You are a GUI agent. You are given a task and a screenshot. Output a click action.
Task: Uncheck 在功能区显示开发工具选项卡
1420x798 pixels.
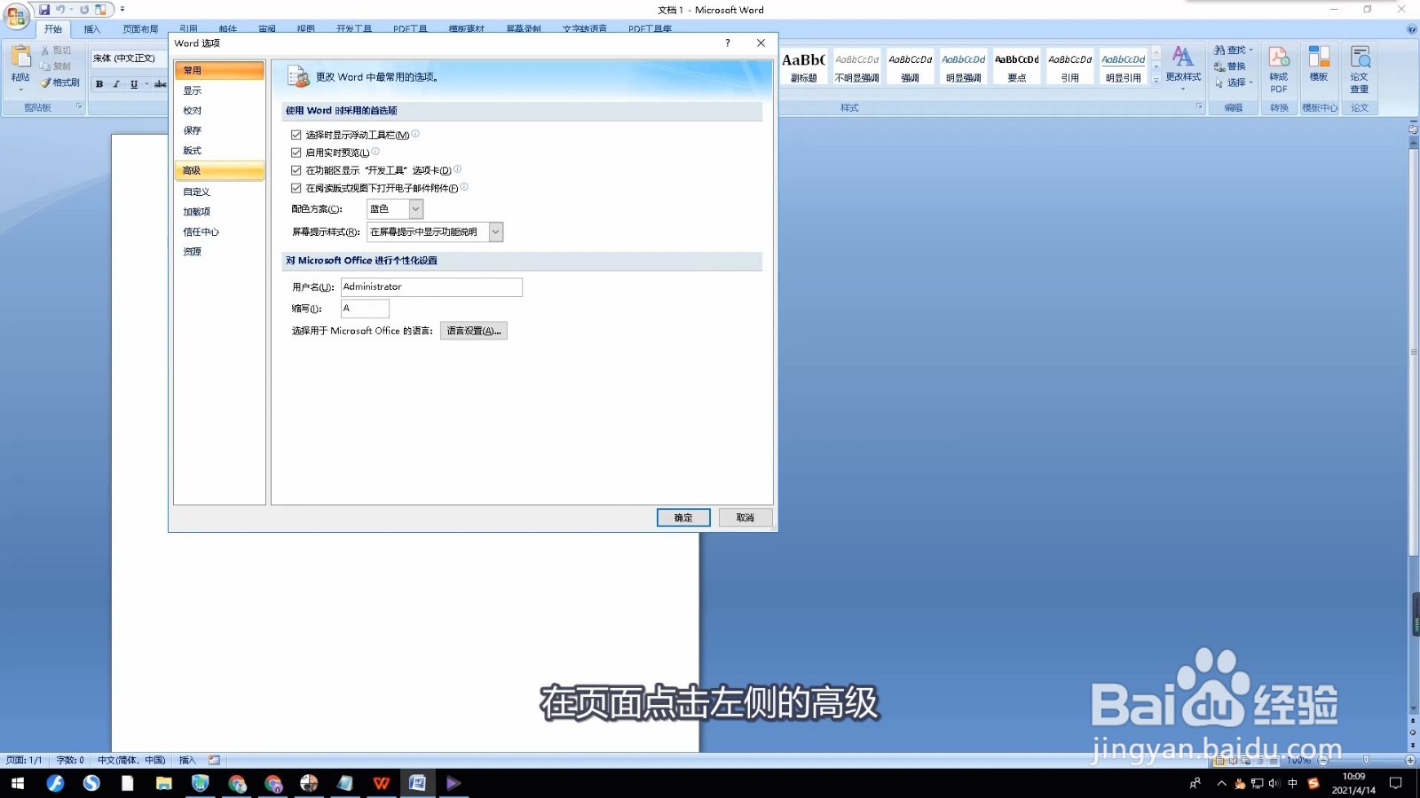(296, 169)
